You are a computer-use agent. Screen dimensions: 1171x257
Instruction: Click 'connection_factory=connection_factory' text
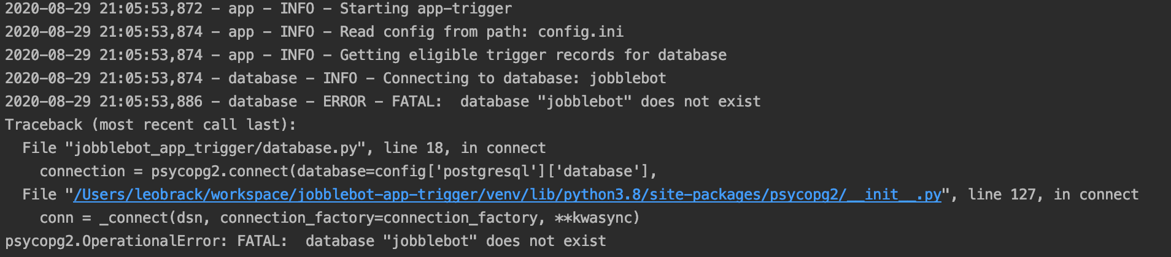click(x=380, y=218)
